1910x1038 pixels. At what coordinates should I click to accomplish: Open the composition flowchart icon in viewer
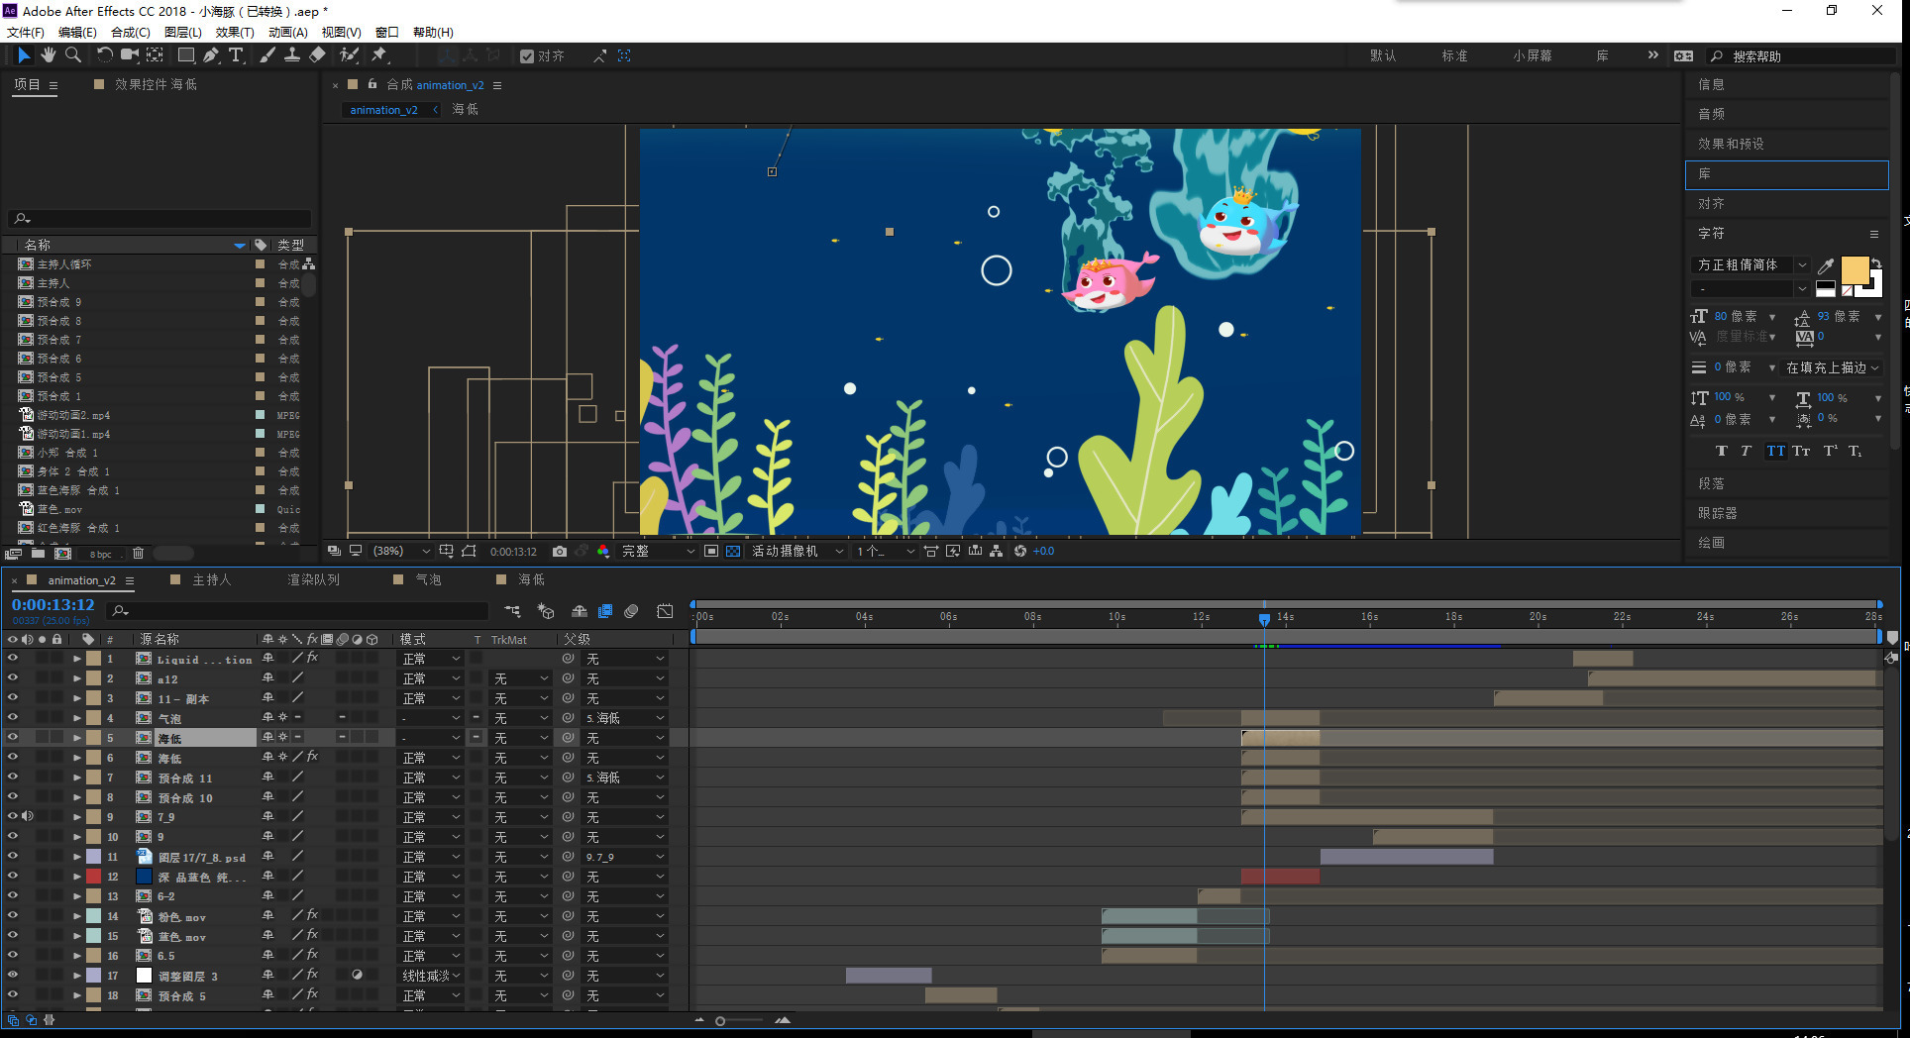[997, 552]
